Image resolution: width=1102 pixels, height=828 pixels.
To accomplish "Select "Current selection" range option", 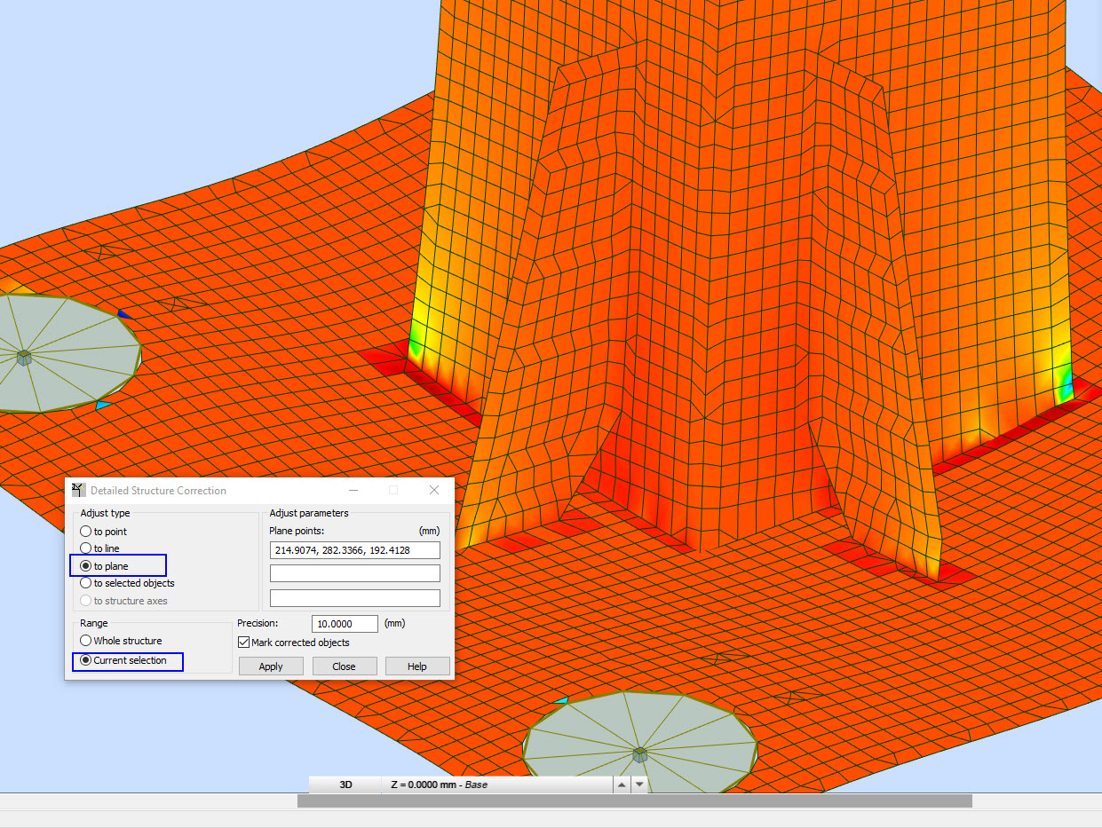I will [86, 660].
